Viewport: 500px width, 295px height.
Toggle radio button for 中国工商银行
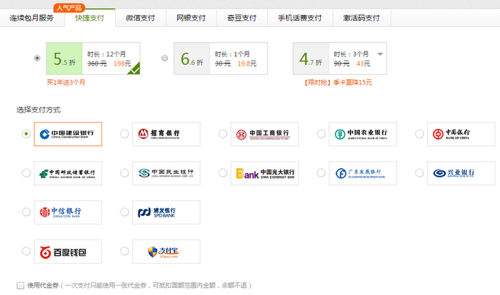pyautogui.click(x=223, y=134)
